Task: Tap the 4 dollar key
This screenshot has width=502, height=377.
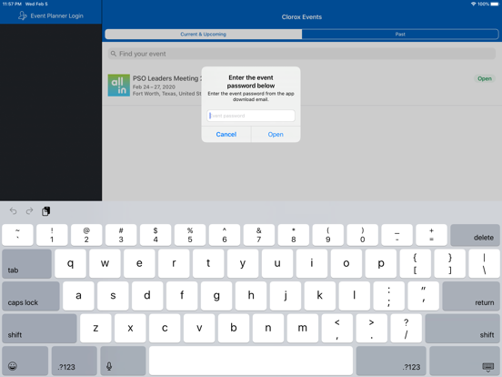Action: (156, 235)
